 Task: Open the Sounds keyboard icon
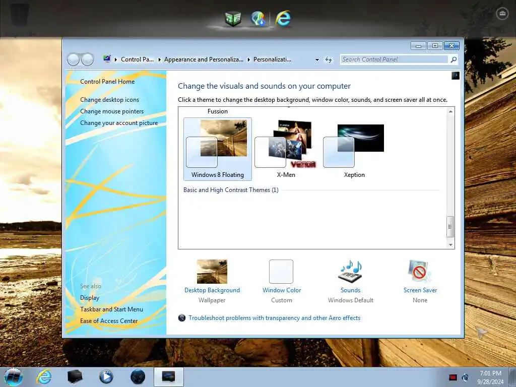351,272
